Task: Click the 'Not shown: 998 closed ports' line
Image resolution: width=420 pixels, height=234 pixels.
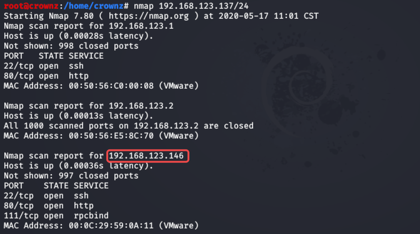Action: coord(71,46)
